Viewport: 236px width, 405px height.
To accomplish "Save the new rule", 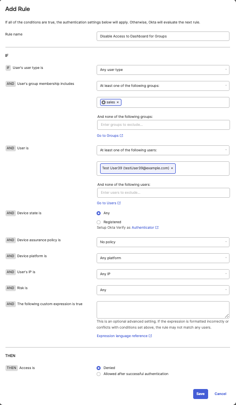I will click(x=201, y=394).
